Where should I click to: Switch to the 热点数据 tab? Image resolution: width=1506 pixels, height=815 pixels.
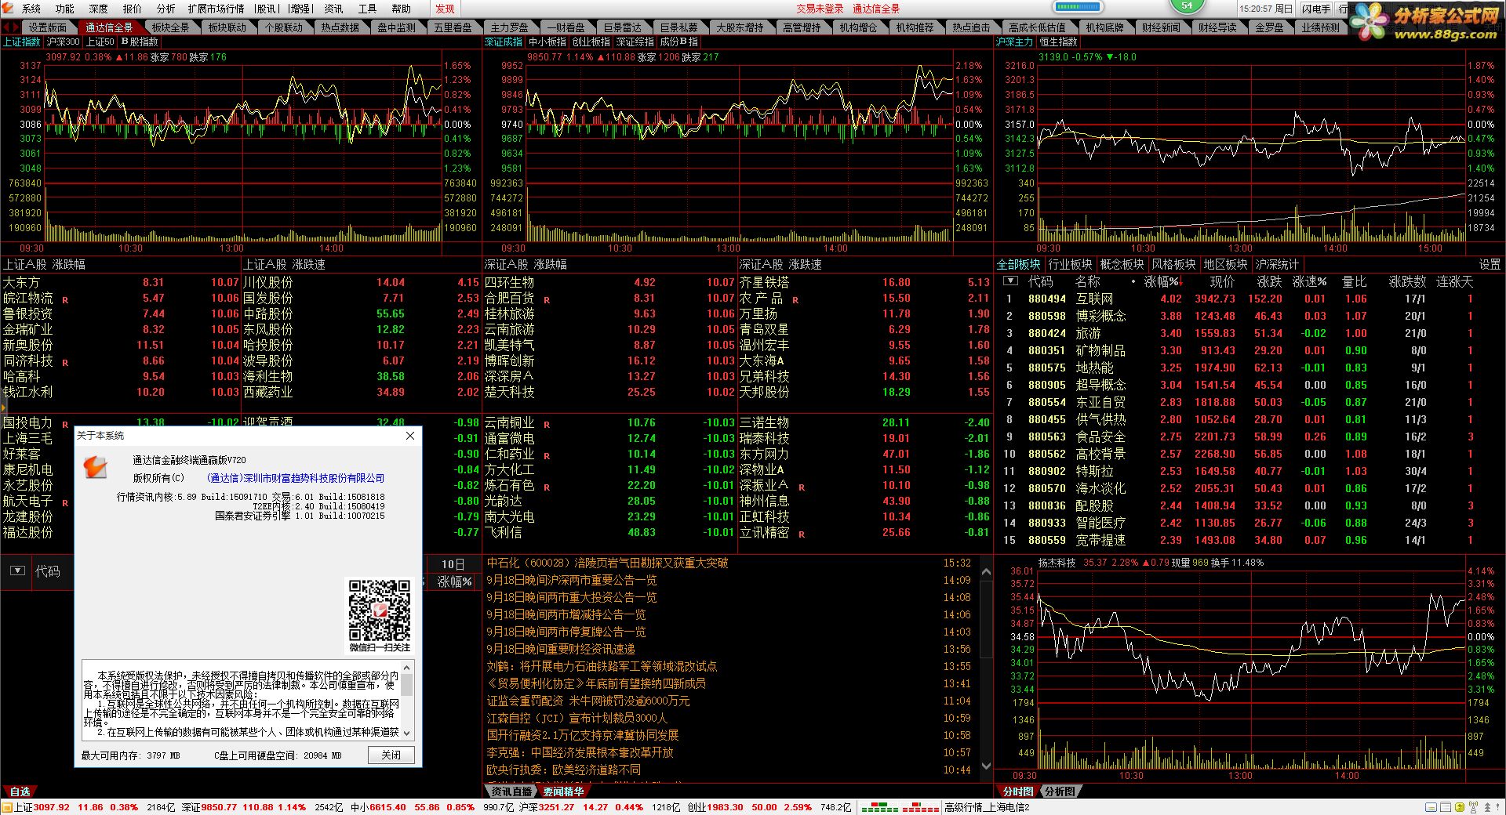[x=340, y=27]
